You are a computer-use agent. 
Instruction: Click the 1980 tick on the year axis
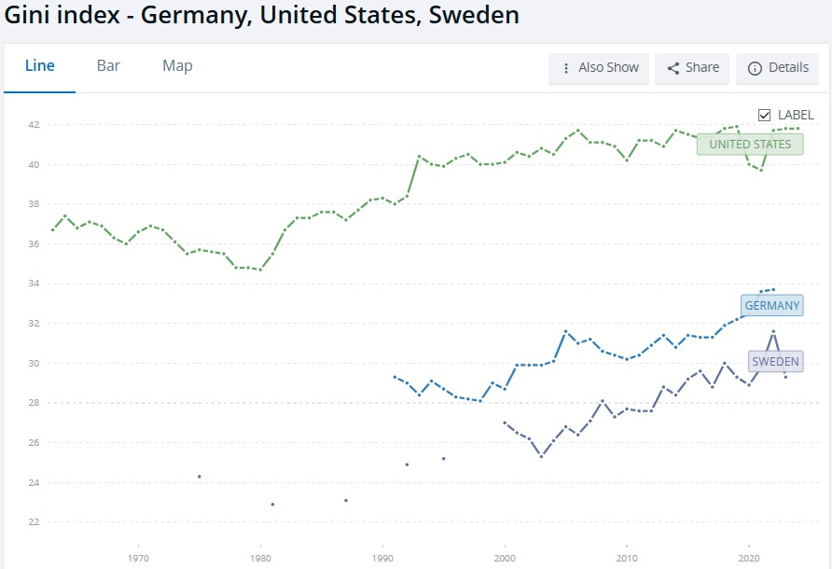[260, 558]
